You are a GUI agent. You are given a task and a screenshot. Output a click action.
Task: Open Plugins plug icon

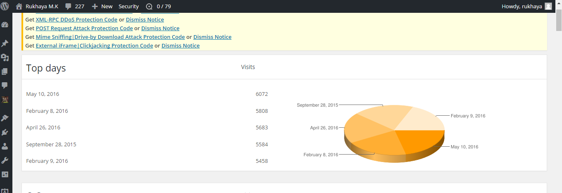coord(5,132)
